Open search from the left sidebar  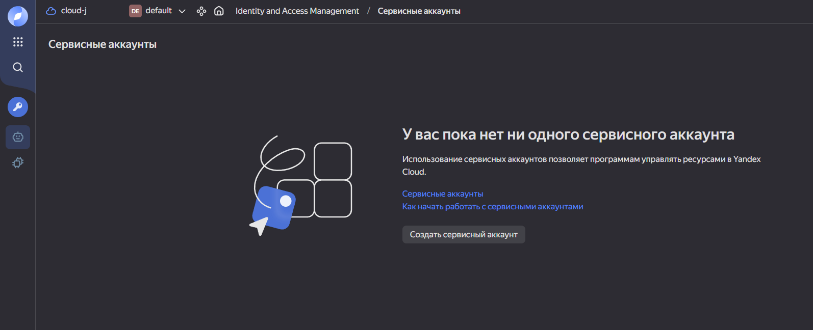18,67
